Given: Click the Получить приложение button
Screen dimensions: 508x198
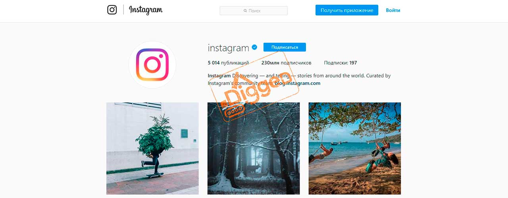Looking at the screenshot, I should (x=347, y=10).
